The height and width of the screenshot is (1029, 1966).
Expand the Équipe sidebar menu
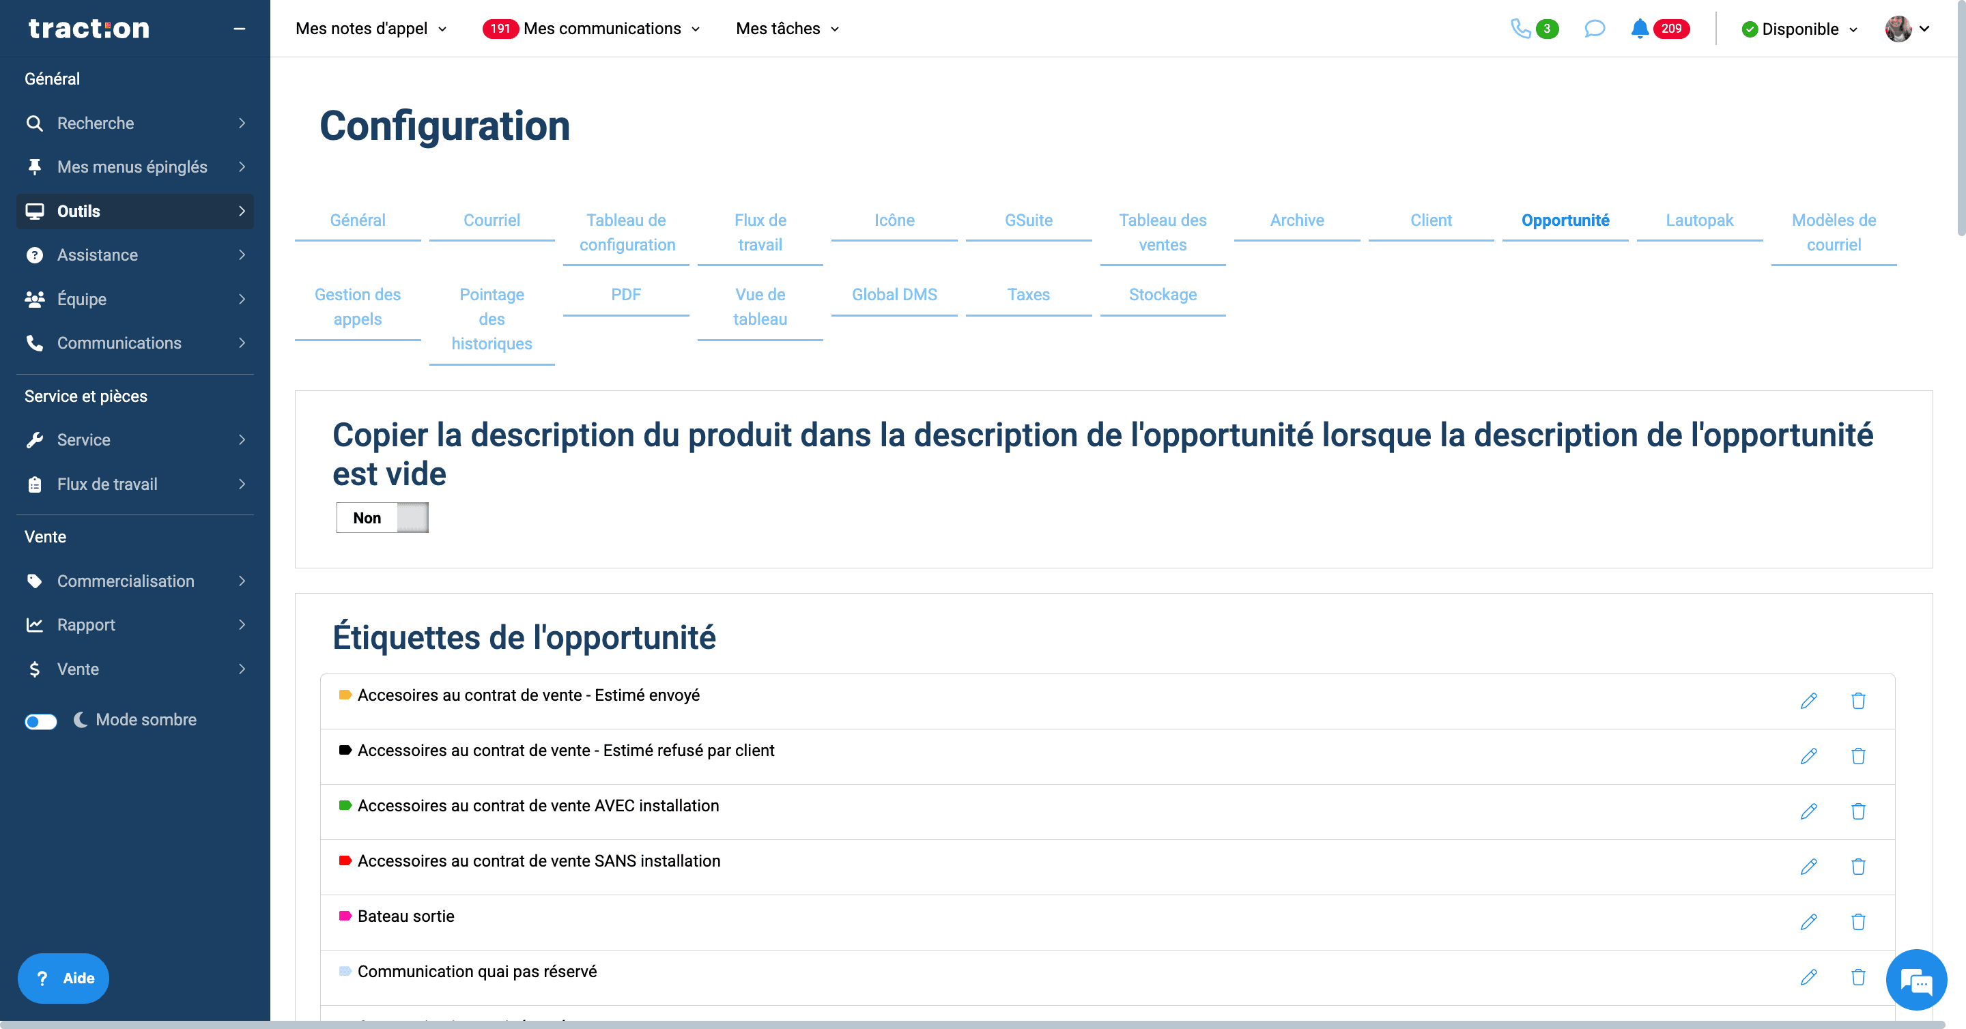pyautogui.click(x=135, y=299)
